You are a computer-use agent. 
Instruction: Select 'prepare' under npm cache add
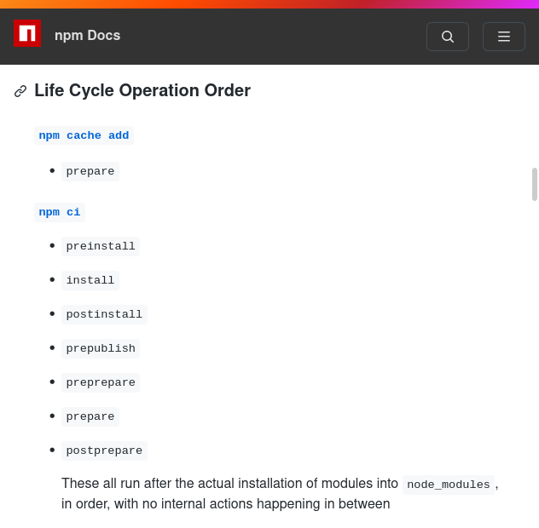click(90, 171)
